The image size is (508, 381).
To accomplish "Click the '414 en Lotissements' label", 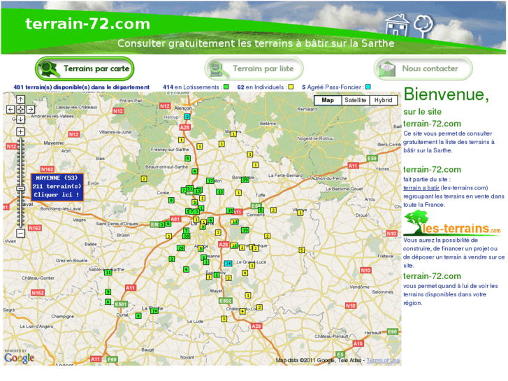I will pos(191,87).
